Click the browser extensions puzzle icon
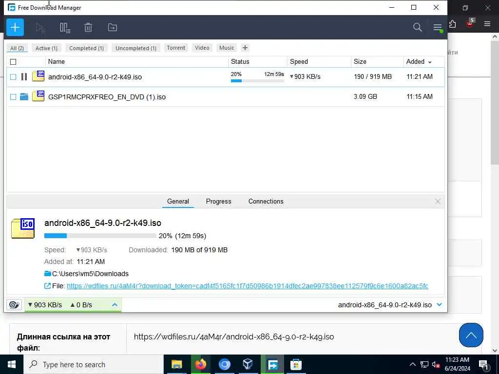 tap(452, 24)
